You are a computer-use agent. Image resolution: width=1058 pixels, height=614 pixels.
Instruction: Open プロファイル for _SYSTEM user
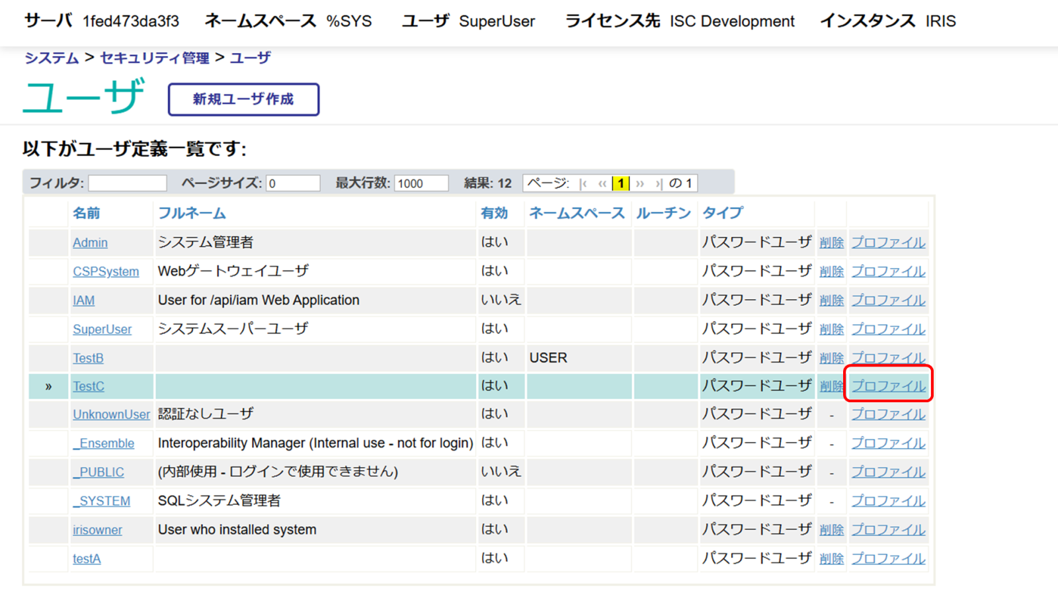[x=888, y=502]
